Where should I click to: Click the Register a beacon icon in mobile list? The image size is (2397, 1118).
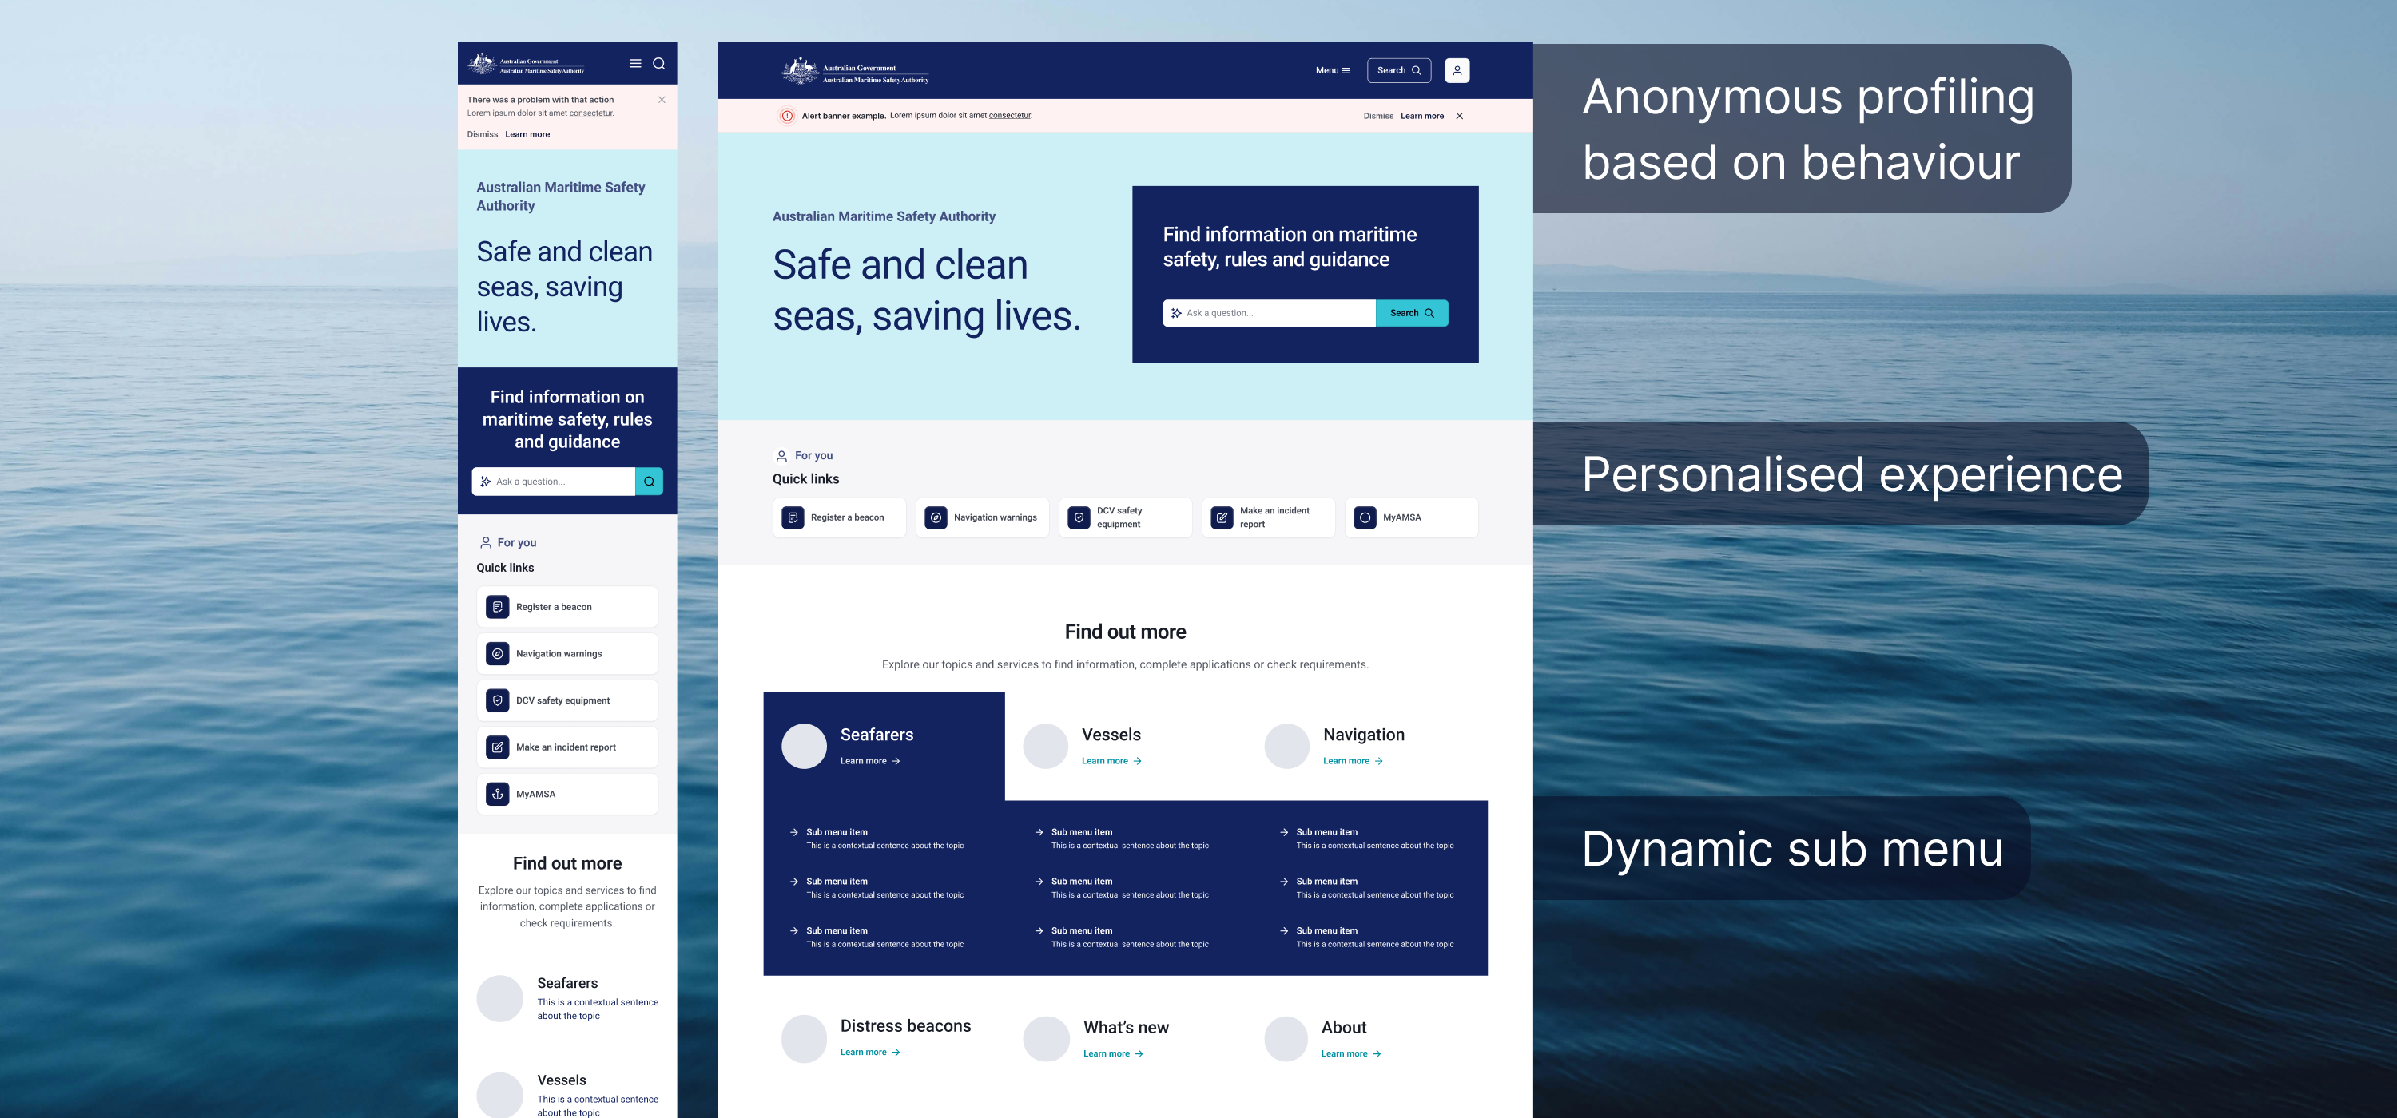point(498,608)
